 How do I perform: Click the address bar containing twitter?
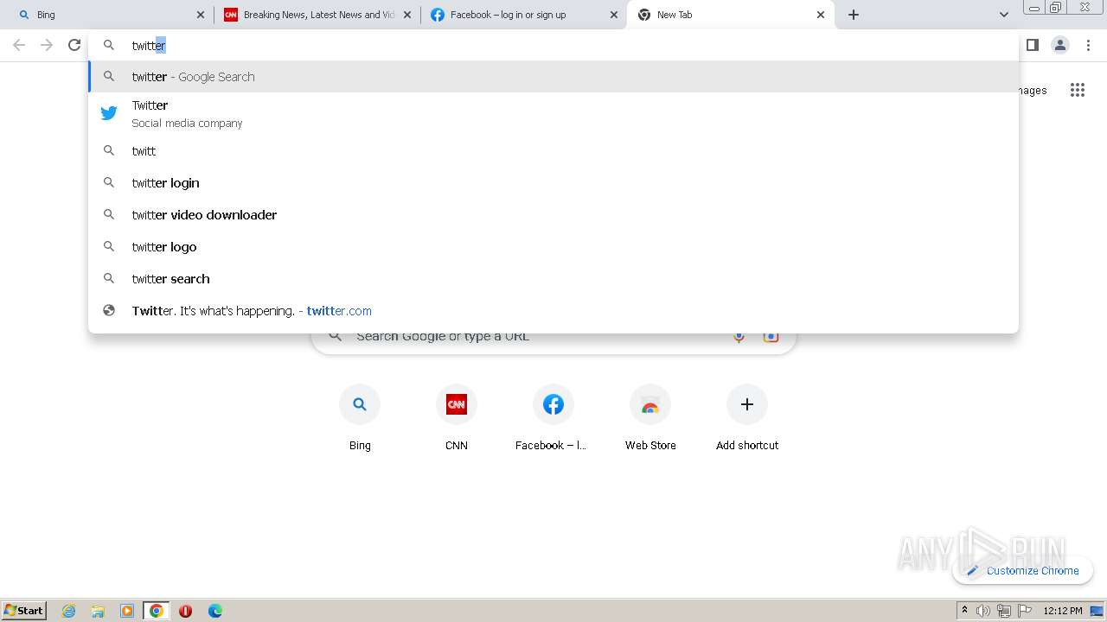[x=553, y=45]
